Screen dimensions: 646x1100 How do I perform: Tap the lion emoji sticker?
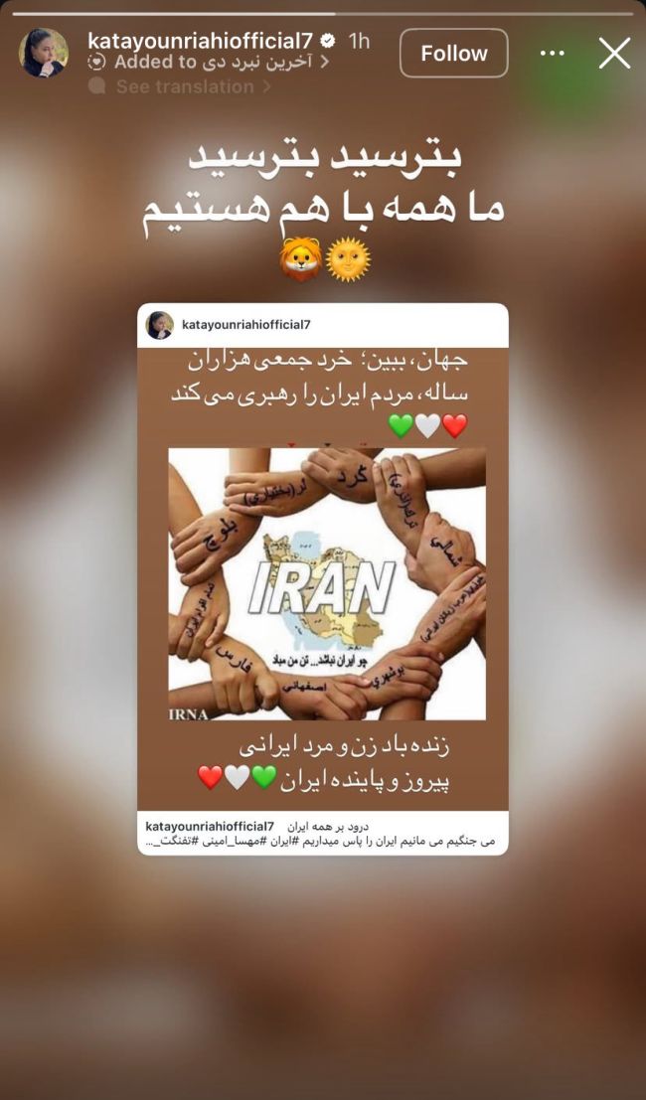(x=301, y=259)
